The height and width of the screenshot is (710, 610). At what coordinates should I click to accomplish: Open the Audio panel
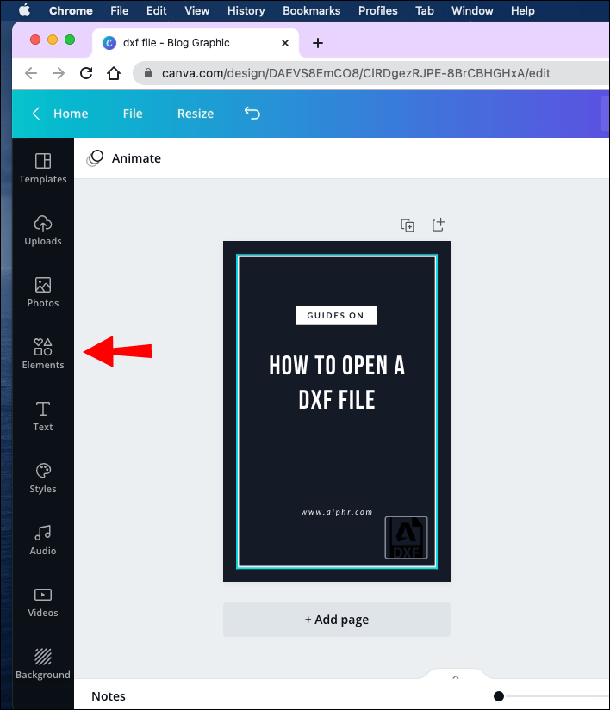[43, 540]
